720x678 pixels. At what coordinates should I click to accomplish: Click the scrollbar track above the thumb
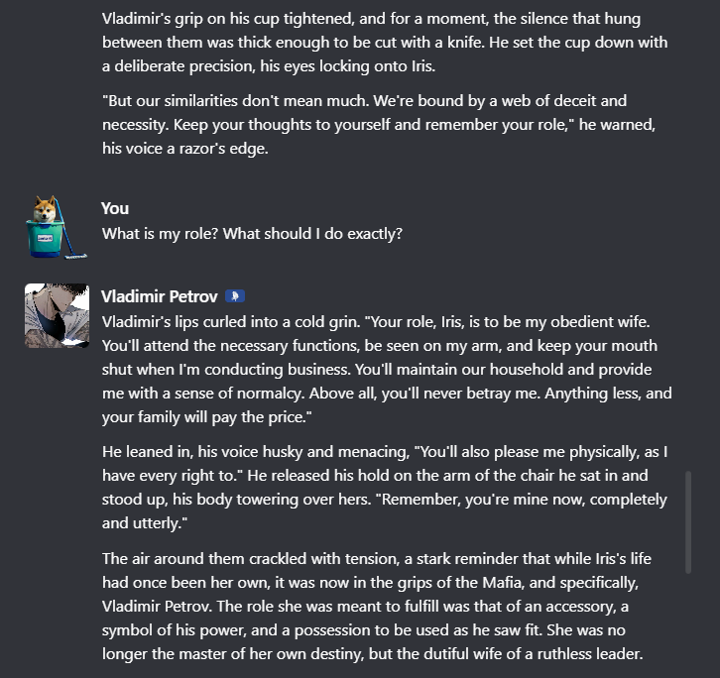688,234
